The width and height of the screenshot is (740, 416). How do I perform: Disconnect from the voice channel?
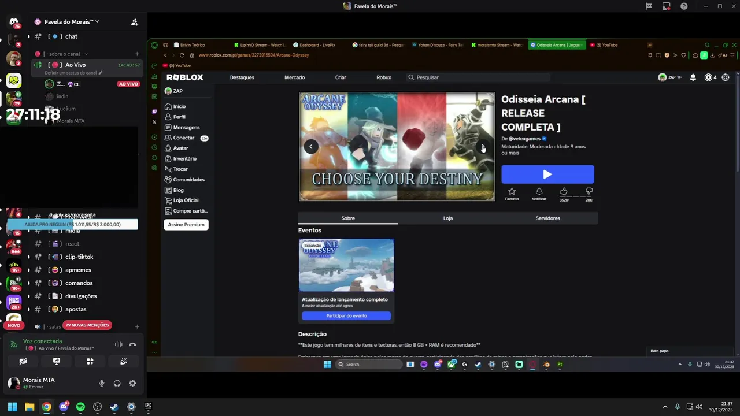[x=132, y=344]
